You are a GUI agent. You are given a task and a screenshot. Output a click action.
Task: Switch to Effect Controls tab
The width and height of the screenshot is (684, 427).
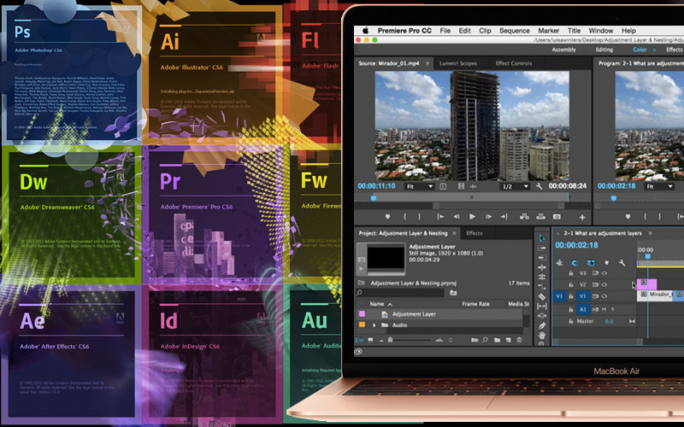pos(514,63)
